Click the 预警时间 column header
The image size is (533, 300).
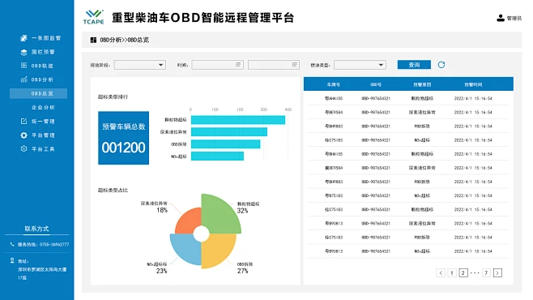473,84
